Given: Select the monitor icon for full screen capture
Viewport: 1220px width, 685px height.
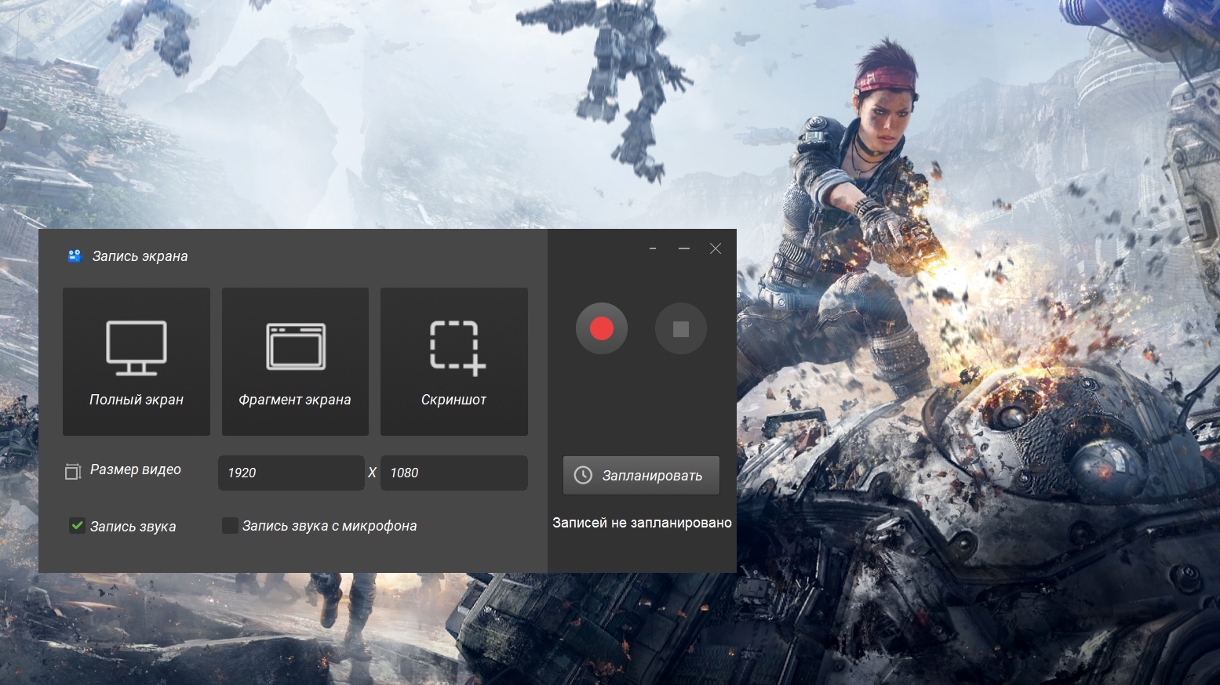Looking at the screenshot, I should [137, 347].
